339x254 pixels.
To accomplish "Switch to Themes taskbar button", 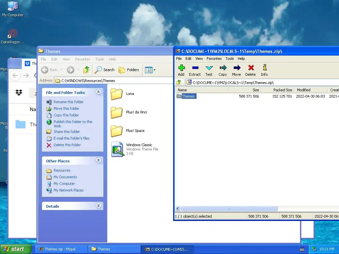I will (114, 249).
